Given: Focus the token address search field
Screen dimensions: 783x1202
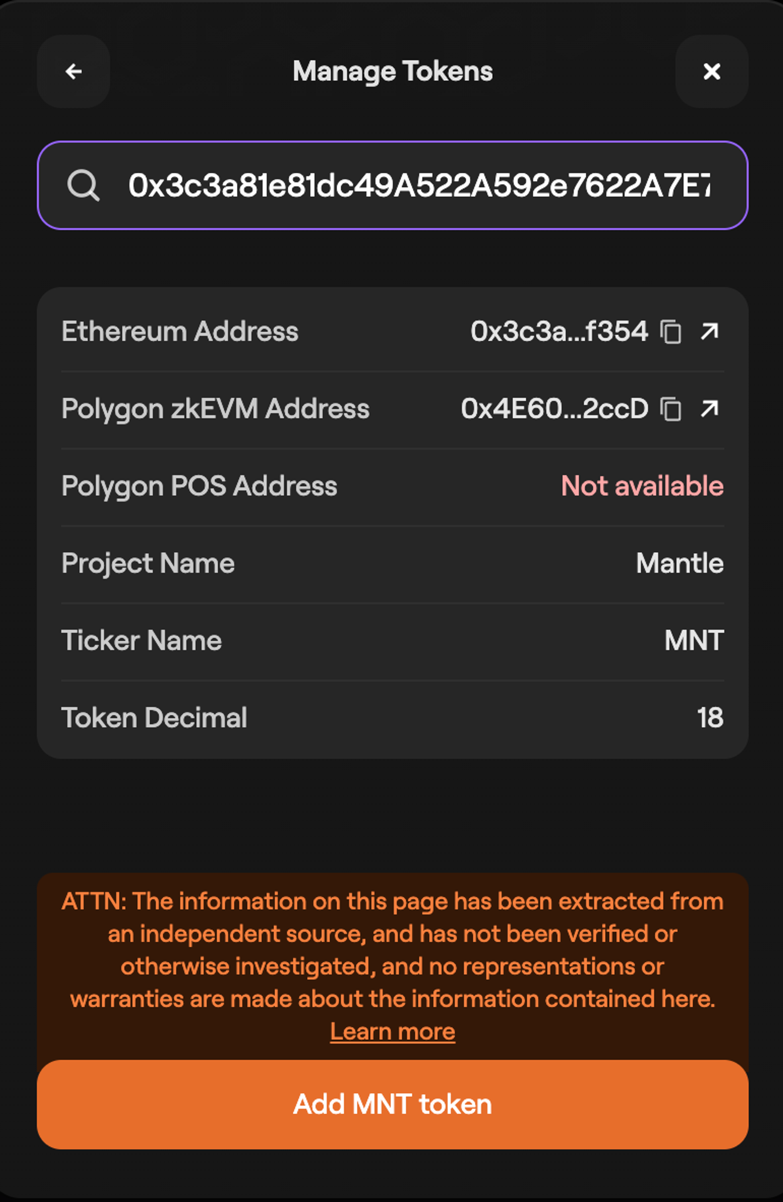Looking at the screenshot, I should tap(418, 185).
